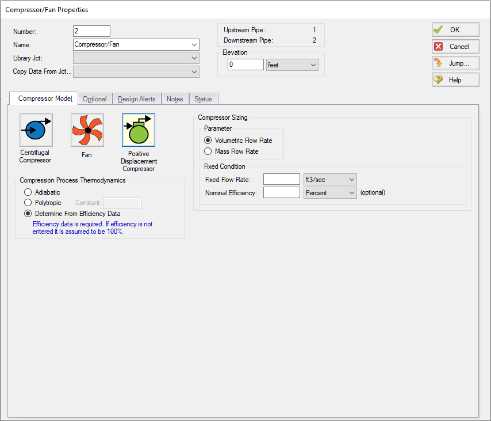Select the Centrifugal Compressor icon
The height and width of the screenshot is (421, 491).
36,130
